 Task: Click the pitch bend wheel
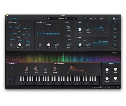10,79
